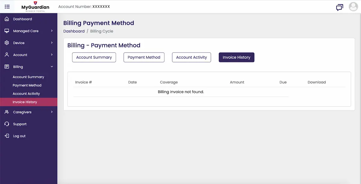Select the Dashboard home icon
The width and height of the screenshot is (361, 184).
[7, 19]
